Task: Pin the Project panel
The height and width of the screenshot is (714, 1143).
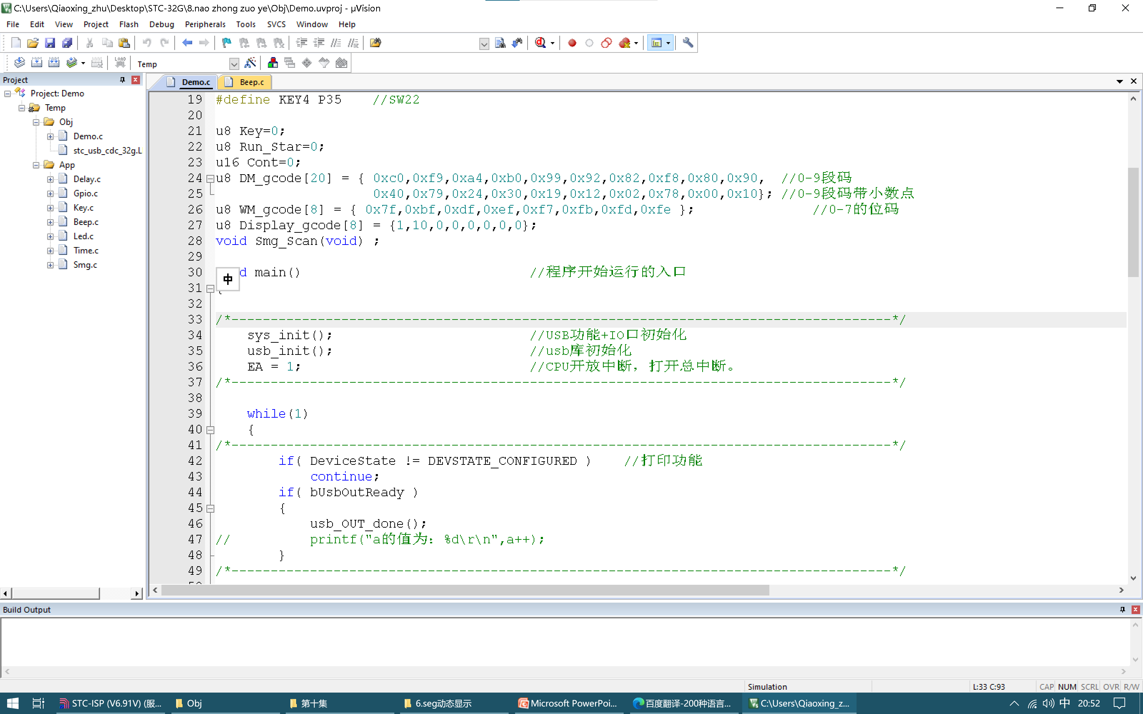Action: point(122,80)
